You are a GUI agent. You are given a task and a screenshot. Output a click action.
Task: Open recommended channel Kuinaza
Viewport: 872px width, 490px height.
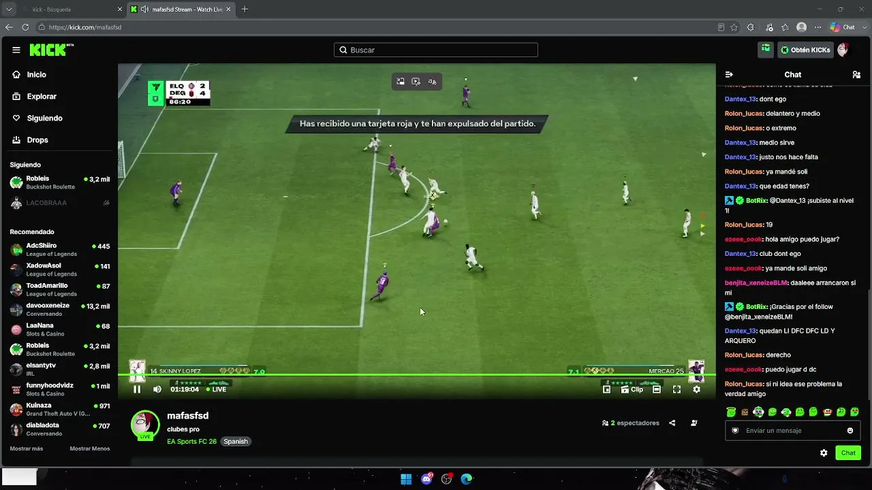59,409
